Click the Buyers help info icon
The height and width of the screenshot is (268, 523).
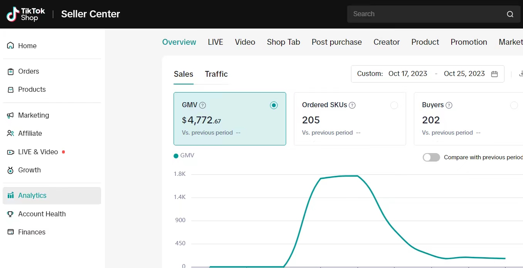[449, 105]
